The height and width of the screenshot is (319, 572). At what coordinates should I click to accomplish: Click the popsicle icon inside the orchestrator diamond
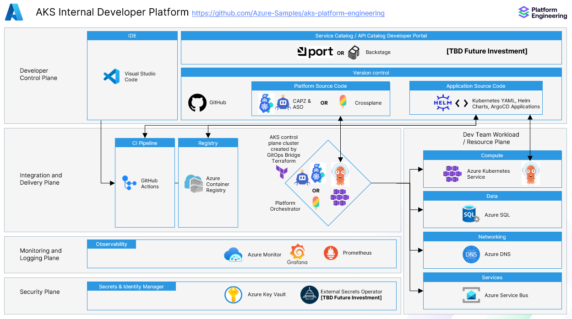click(x=316, y=202)
